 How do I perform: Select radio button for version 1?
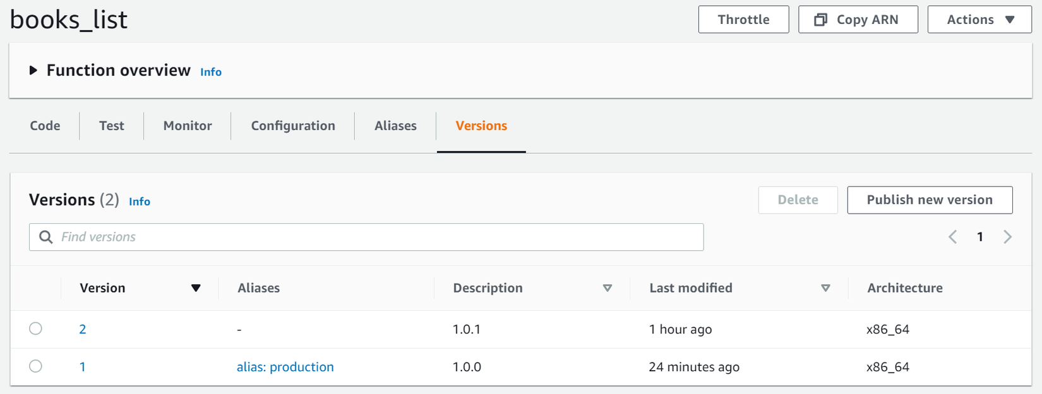point(36,366)
